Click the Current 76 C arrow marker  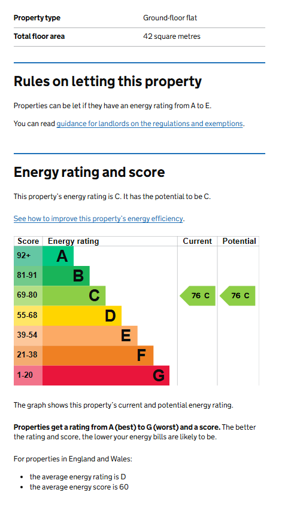click(198, 296)
